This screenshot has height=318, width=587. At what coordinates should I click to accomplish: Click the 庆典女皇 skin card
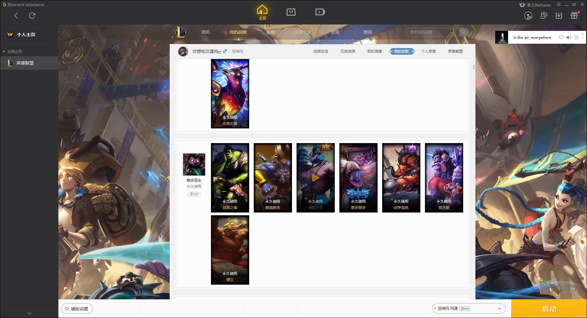point(230,94)
